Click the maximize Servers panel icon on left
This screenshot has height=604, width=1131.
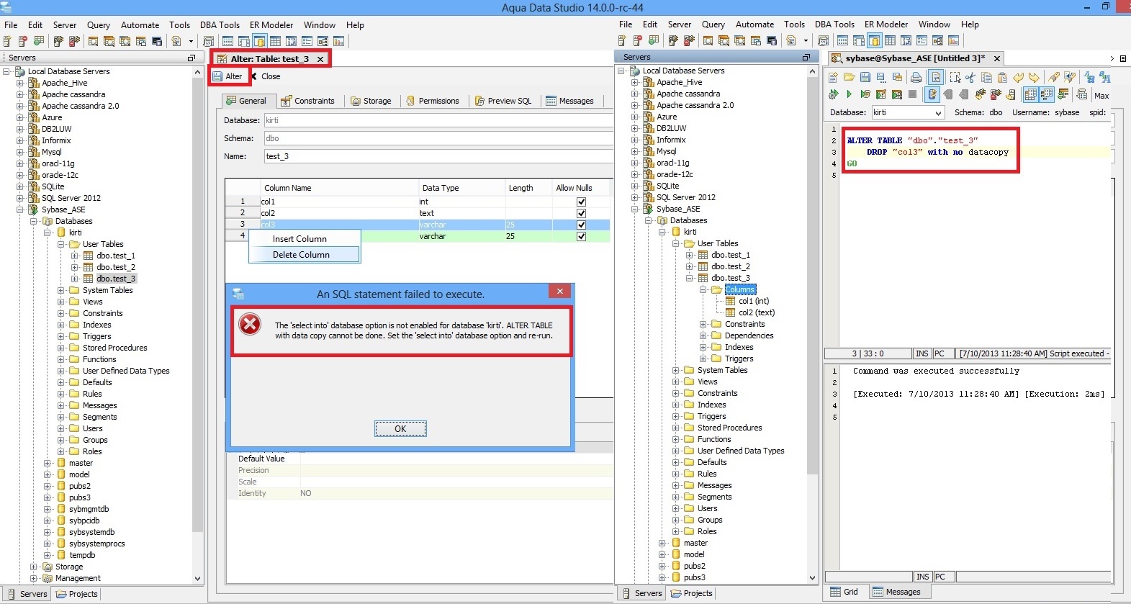tap(191, 58)
